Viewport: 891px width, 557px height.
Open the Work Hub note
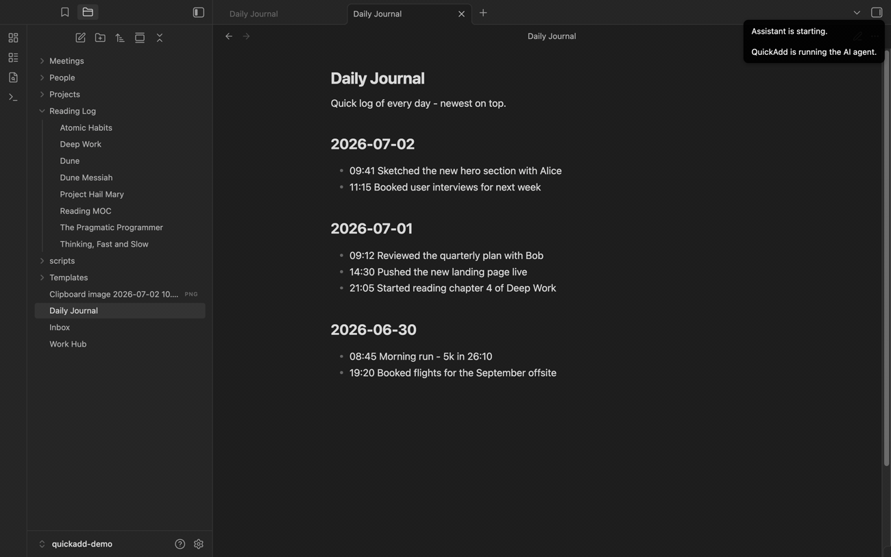[x=120, y=345]
